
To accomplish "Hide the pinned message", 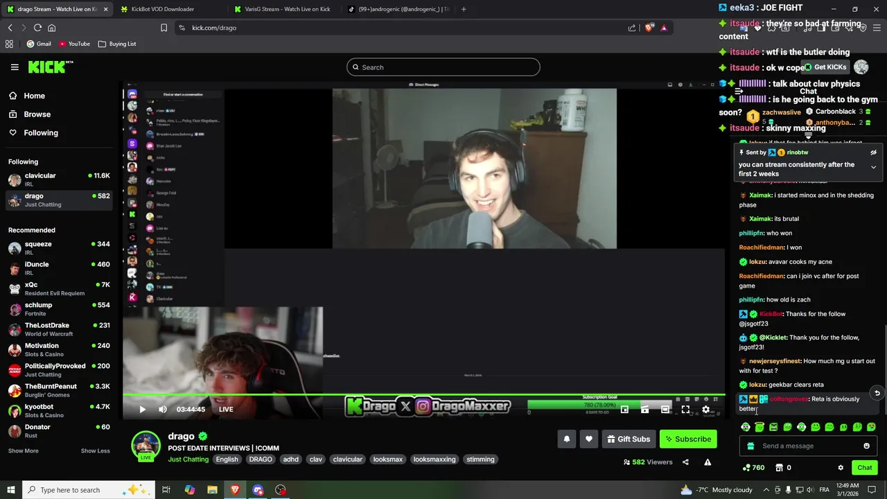I will pos(873,152).
